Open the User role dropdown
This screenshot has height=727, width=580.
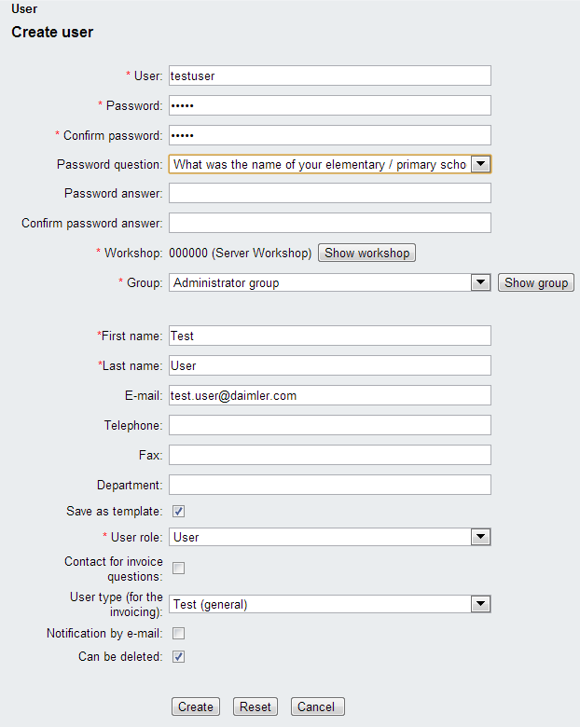coord(480,537)
